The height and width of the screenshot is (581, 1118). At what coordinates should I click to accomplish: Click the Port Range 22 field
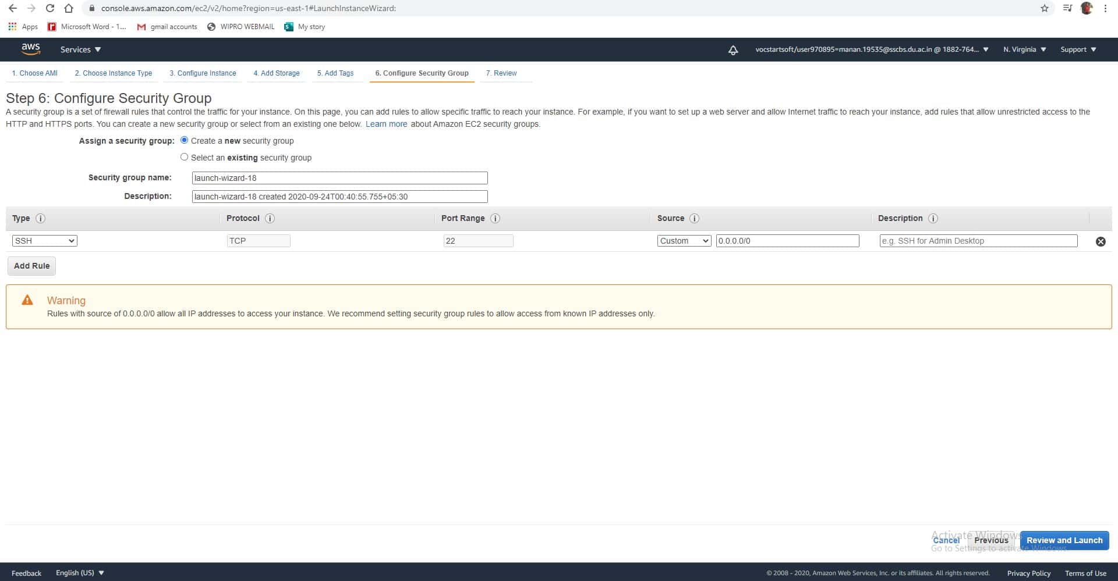point(478,241)
